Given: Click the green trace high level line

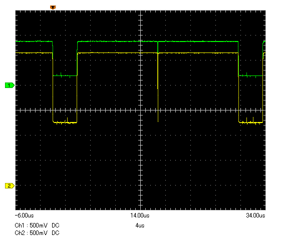Looking at the screenshot, I should [117, 41].
